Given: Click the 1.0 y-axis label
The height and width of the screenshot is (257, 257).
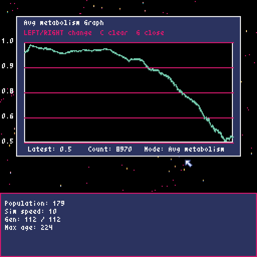Looking at the screenshot, I should 8,41.
